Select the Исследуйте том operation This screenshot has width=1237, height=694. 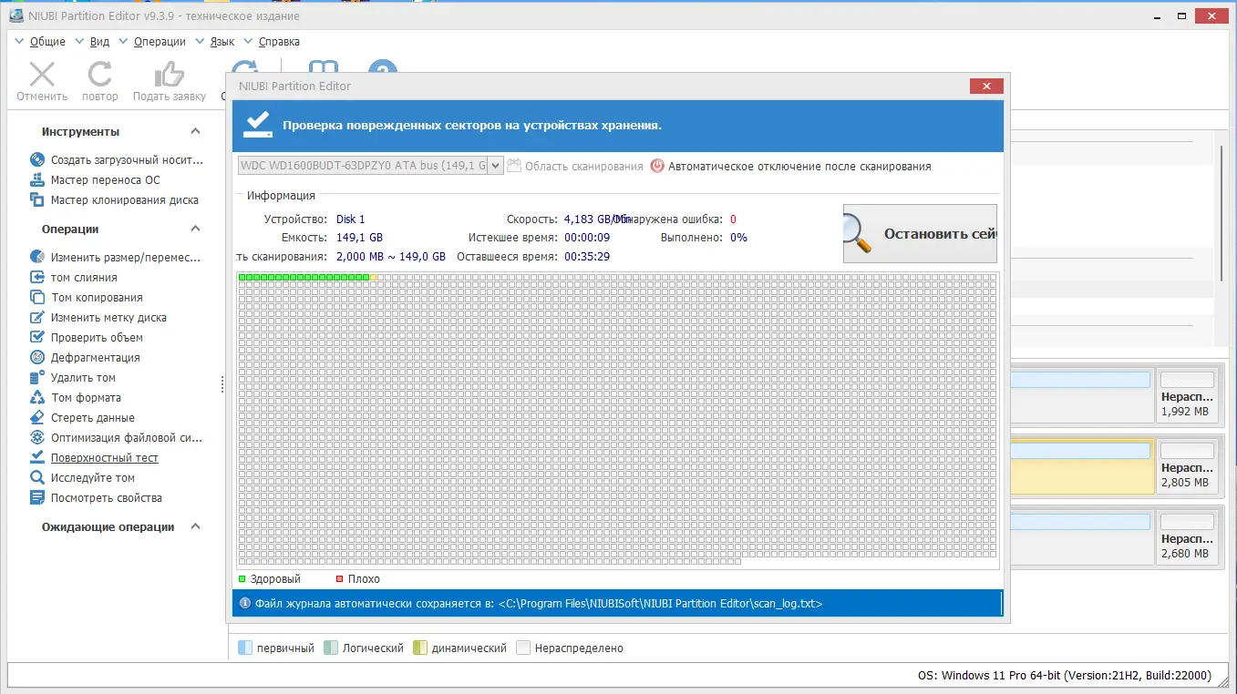tap(82, 477)
